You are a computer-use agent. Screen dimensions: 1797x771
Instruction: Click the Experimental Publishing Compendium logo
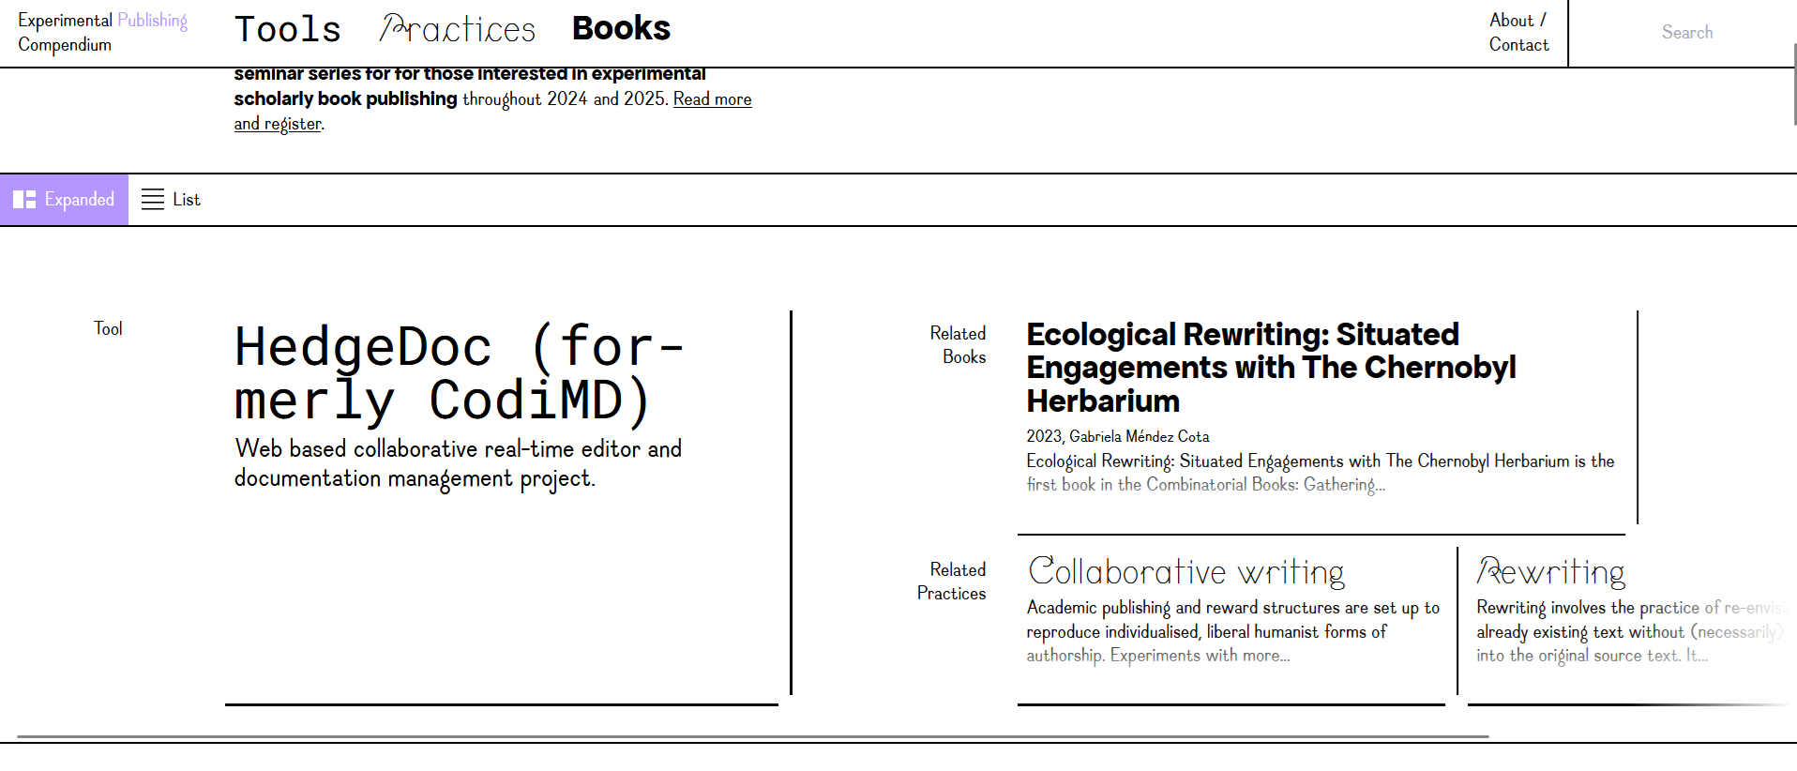[x=102, y=33]
